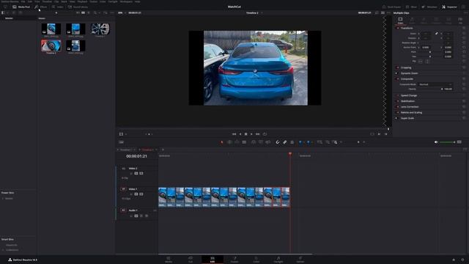The width and height of the screenshot is (469, 264).
Task: Open the Inspector Audio tab
Action: coord(412,21)
